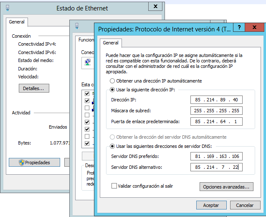
Task: Open the help question mark button
Action: (239, 27)
